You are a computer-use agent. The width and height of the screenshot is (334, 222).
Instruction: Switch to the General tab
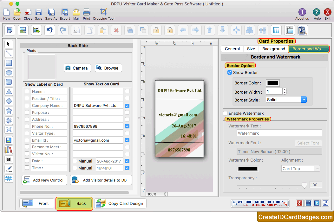[232, 49]
